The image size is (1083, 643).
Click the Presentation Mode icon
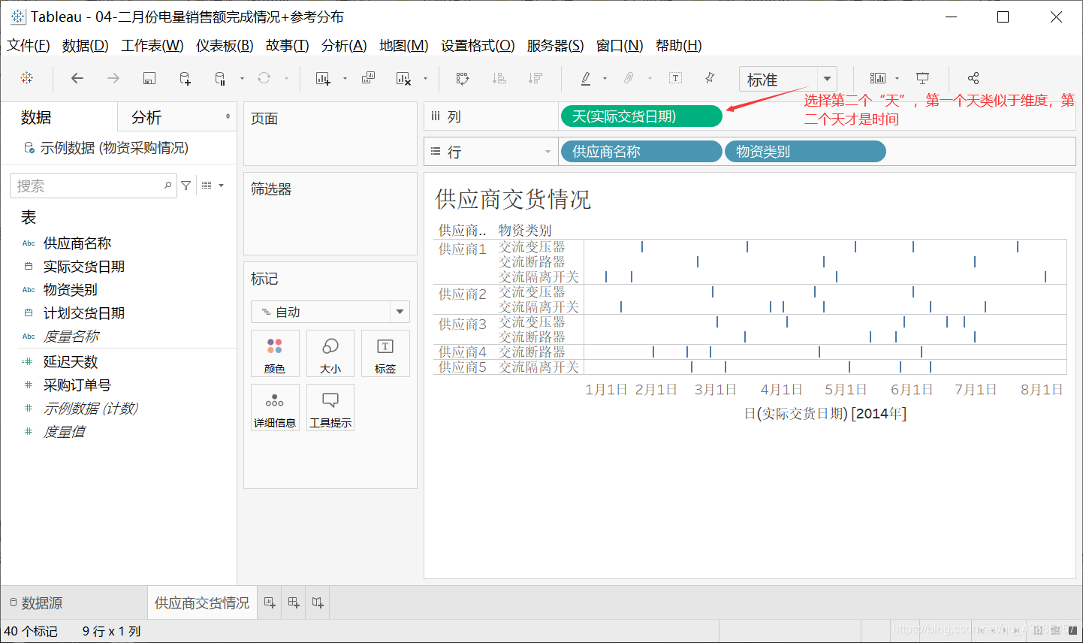[923, 78]
